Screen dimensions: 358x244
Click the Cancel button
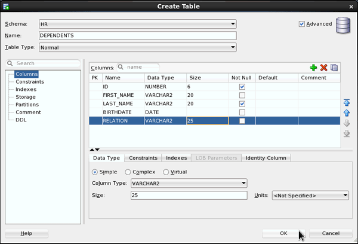click(x=331, y=233)
